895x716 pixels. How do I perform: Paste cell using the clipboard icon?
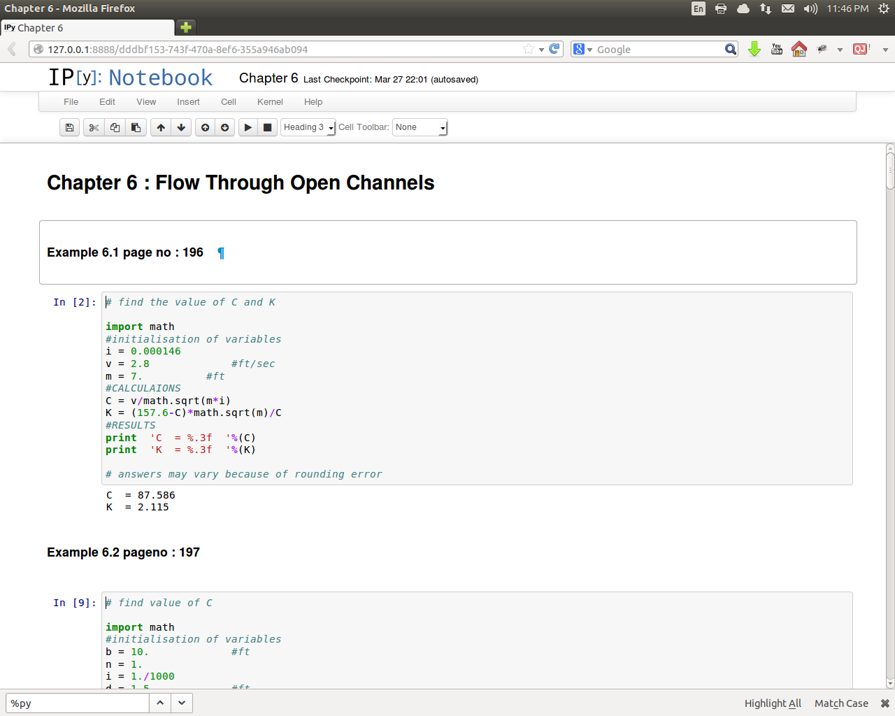tap(136, 127)
